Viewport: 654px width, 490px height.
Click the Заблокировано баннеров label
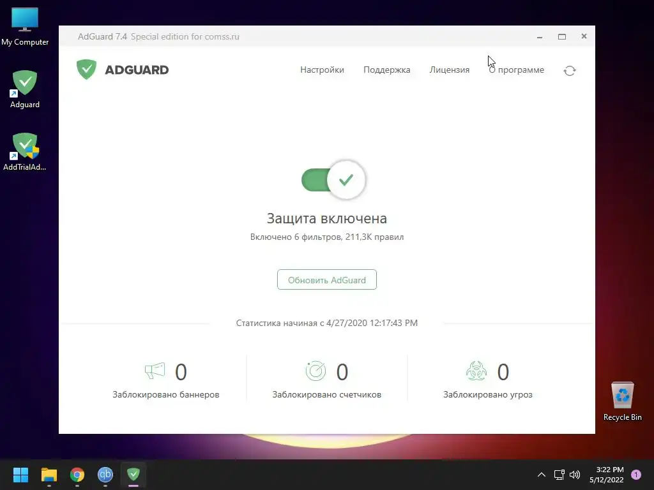click(x=165, y=394)
